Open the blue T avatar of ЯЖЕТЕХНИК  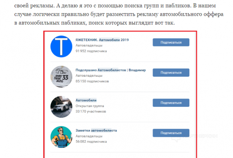(x=61, y=46)
